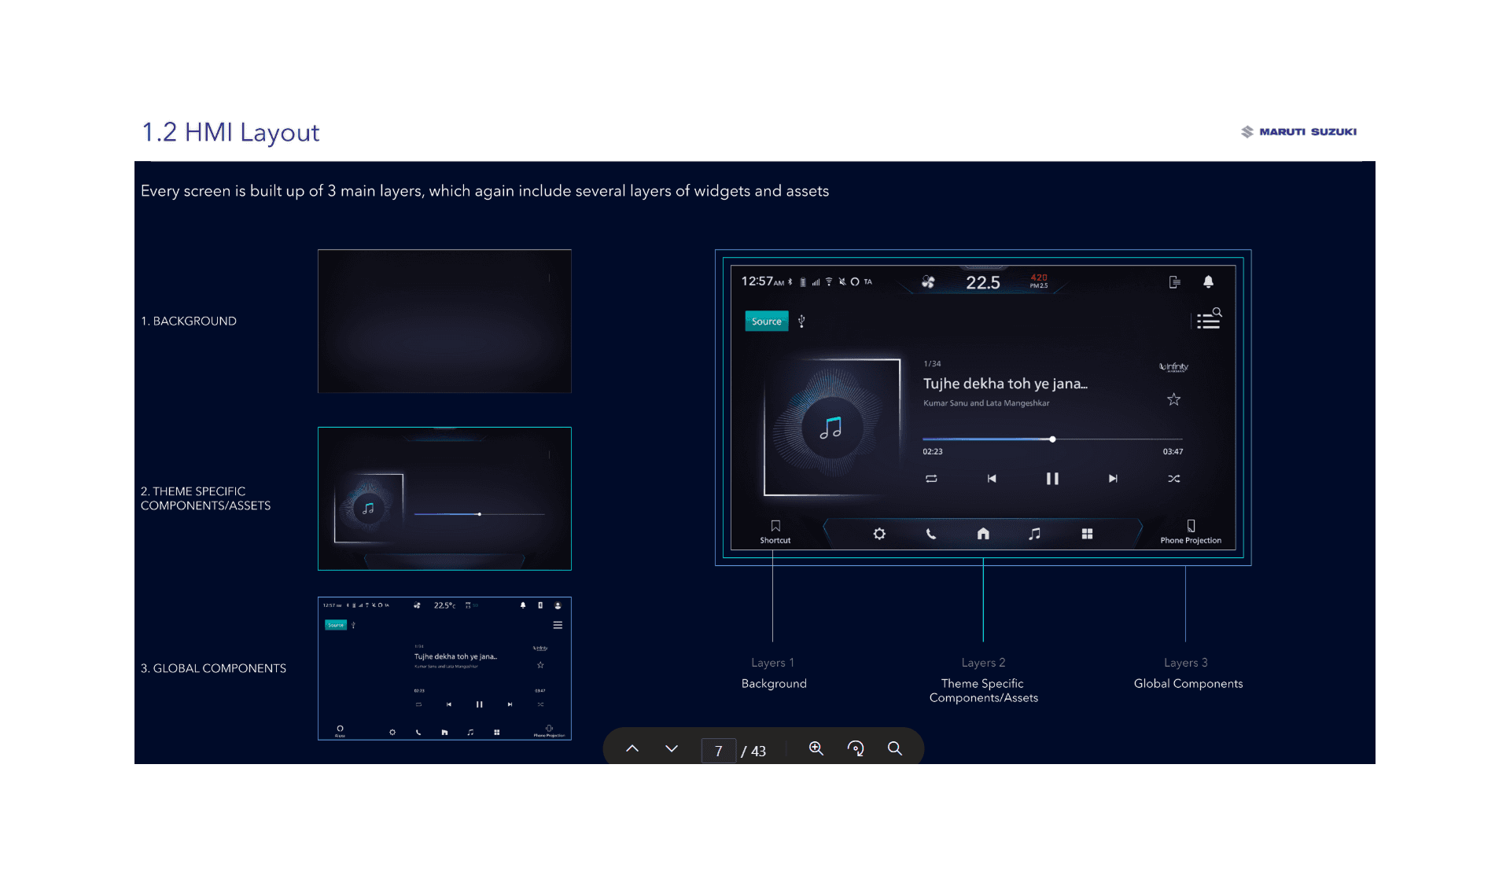Image resolution: width=1510 pixels, height=871 pixels.
Task: Click the song progress slider handle
Action: pos(1052,439)
